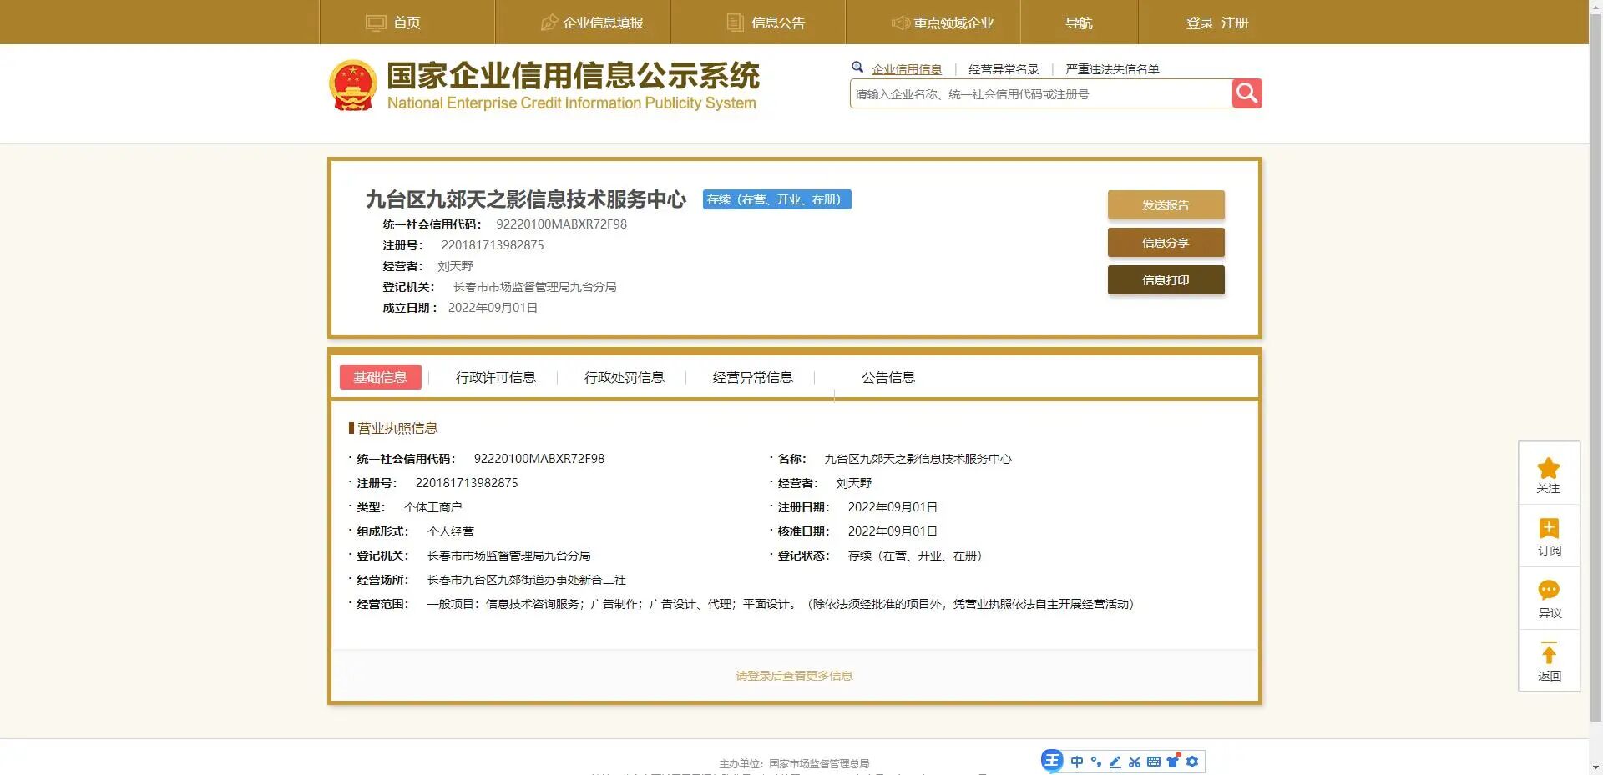1603x775 pixels.
Task: Click the 注册 link
Action: [x=1235, y=23]
